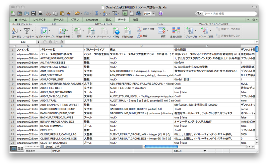Open ribbon settings gear menu
Viewport: 268px width, 167px height.
click(255, 20)
